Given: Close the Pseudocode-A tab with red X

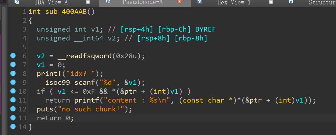Looking at the screenshot, I should pos(179,2).
